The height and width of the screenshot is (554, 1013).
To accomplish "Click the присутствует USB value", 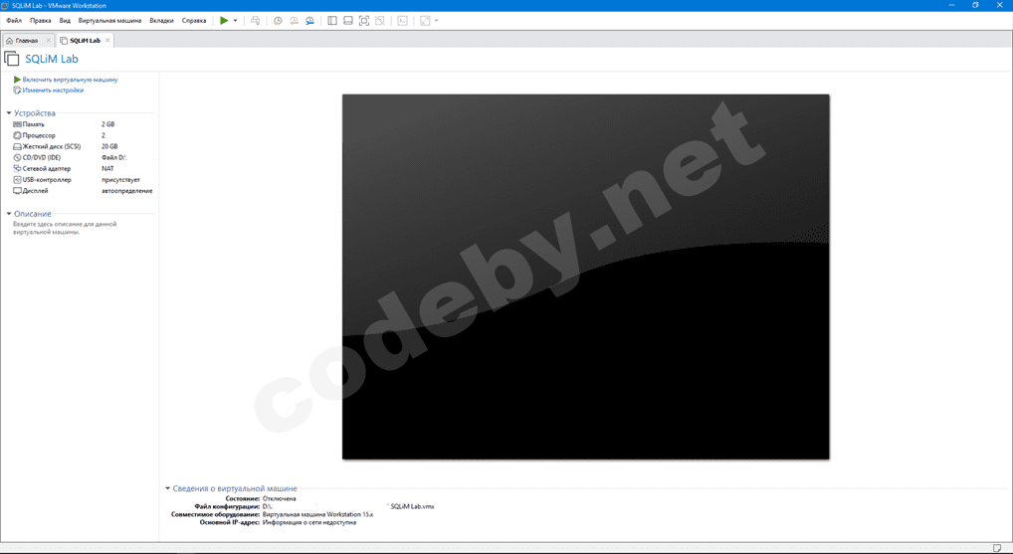I will 120,179.
